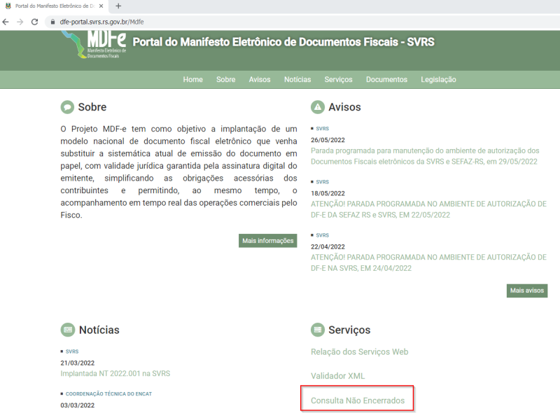
Task: Click the page reload icon
Action: pos(34,22)
